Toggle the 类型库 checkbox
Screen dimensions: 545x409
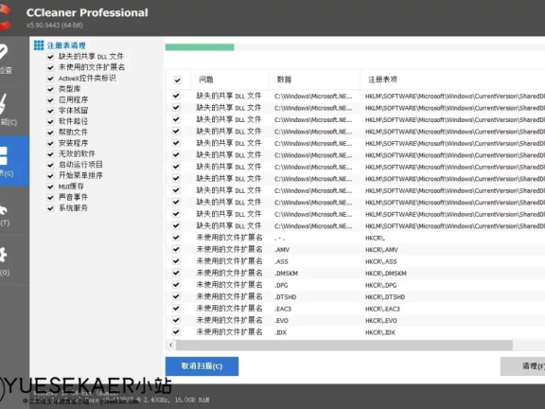[50, 89]
